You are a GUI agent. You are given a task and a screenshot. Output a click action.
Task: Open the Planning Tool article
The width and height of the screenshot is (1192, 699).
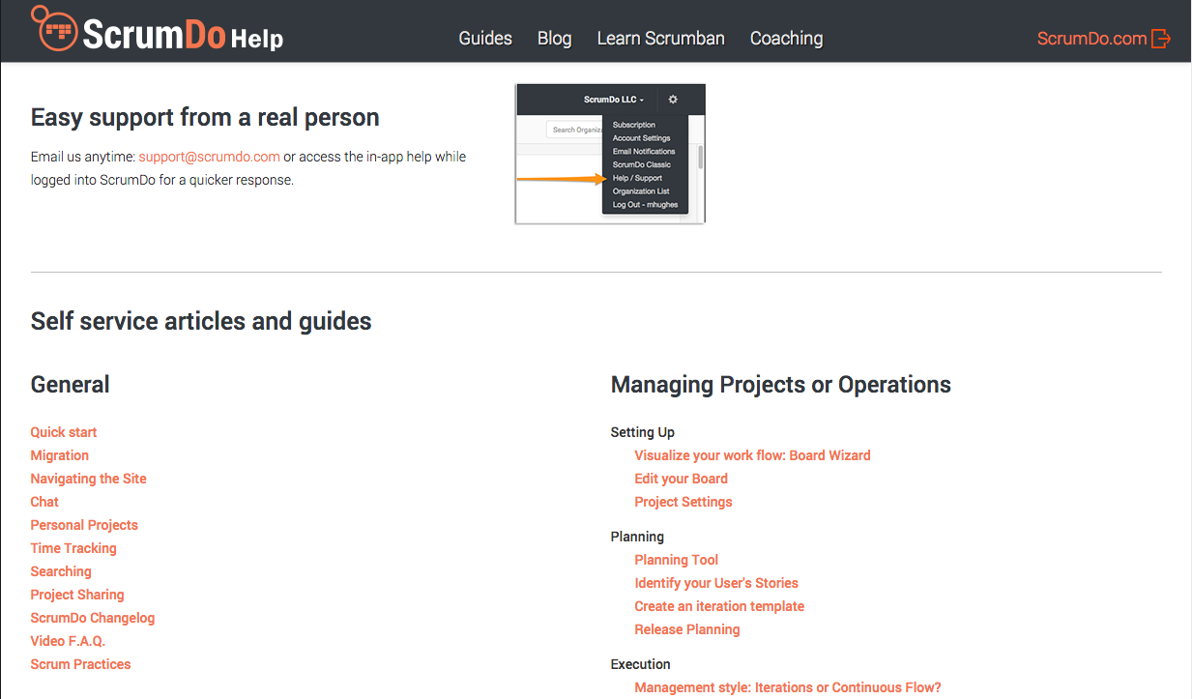click(677, 560)
